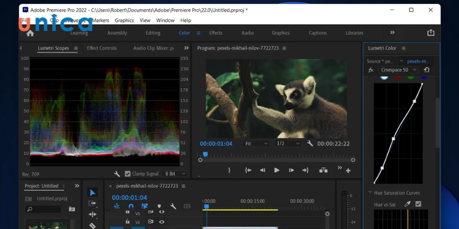Select the Ripple Edit tool
The image size is (459, 229).
[92, 215]
